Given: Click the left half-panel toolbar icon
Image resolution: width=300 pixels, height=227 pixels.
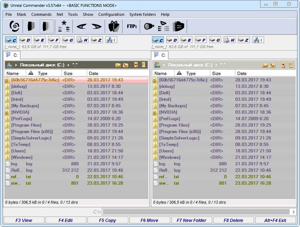Looking at the screenshot, I should 31,26.
